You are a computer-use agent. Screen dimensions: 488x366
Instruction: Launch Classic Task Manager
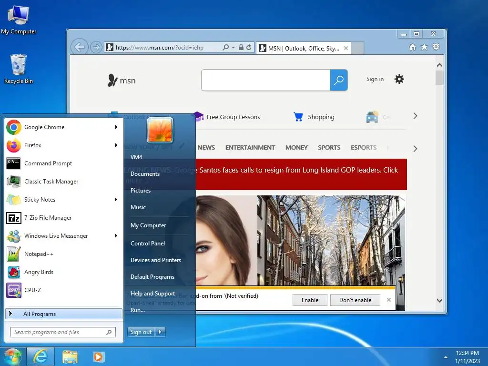pyautogui.click(x=63, y=181)
